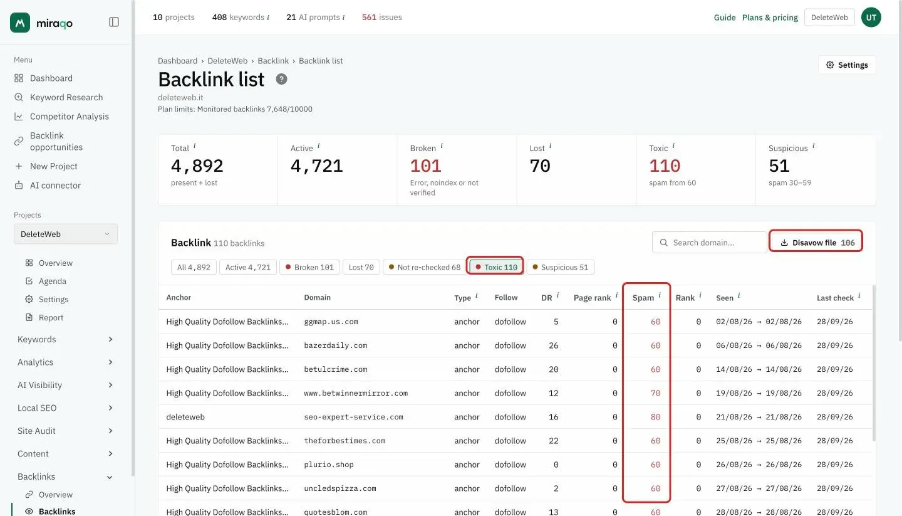The height and width of the screenshot is (516, 902).
Task: Open Plans & pricing link
Action: (x=770, y=18)
